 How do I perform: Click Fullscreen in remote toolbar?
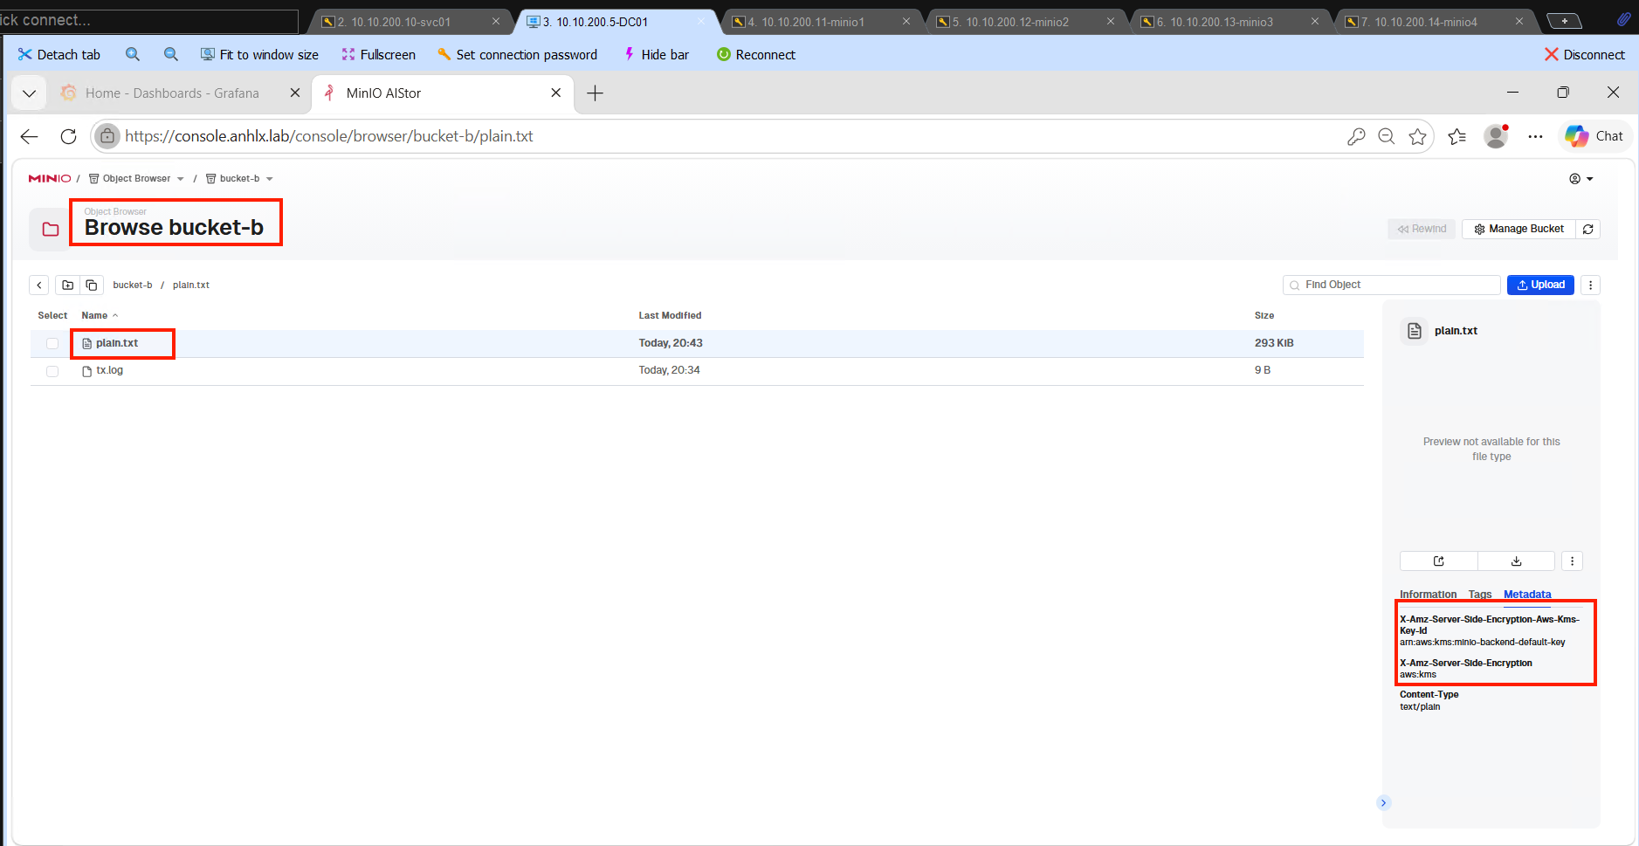[378, 54]
